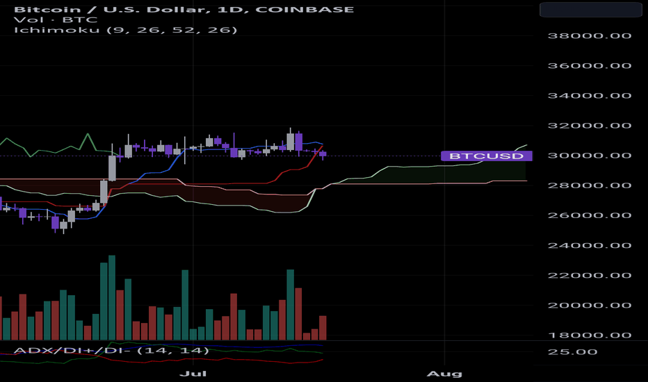Select the Vol · BTC indicator legend

56,20
